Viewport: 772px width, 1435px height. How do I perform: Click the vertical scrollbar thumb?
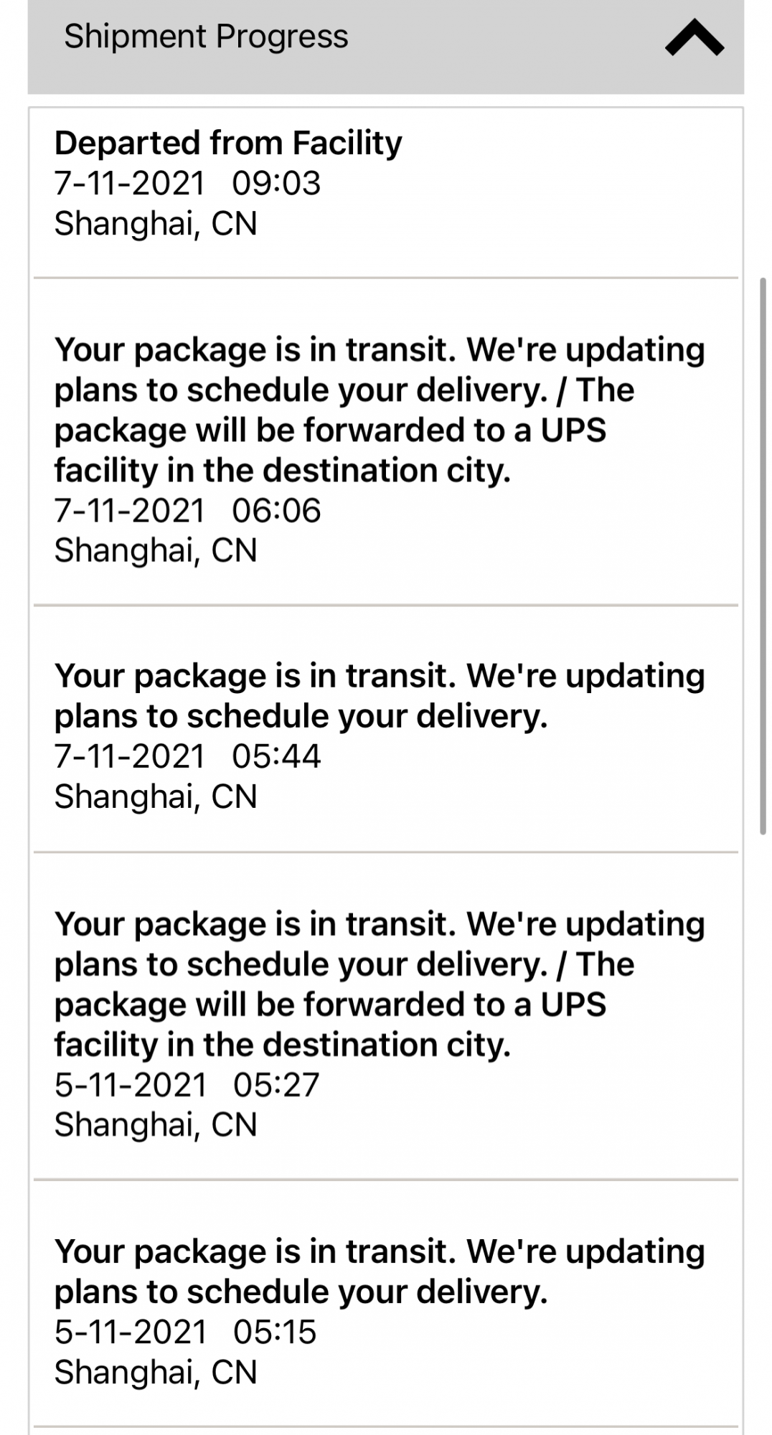(x=763, y=556)
